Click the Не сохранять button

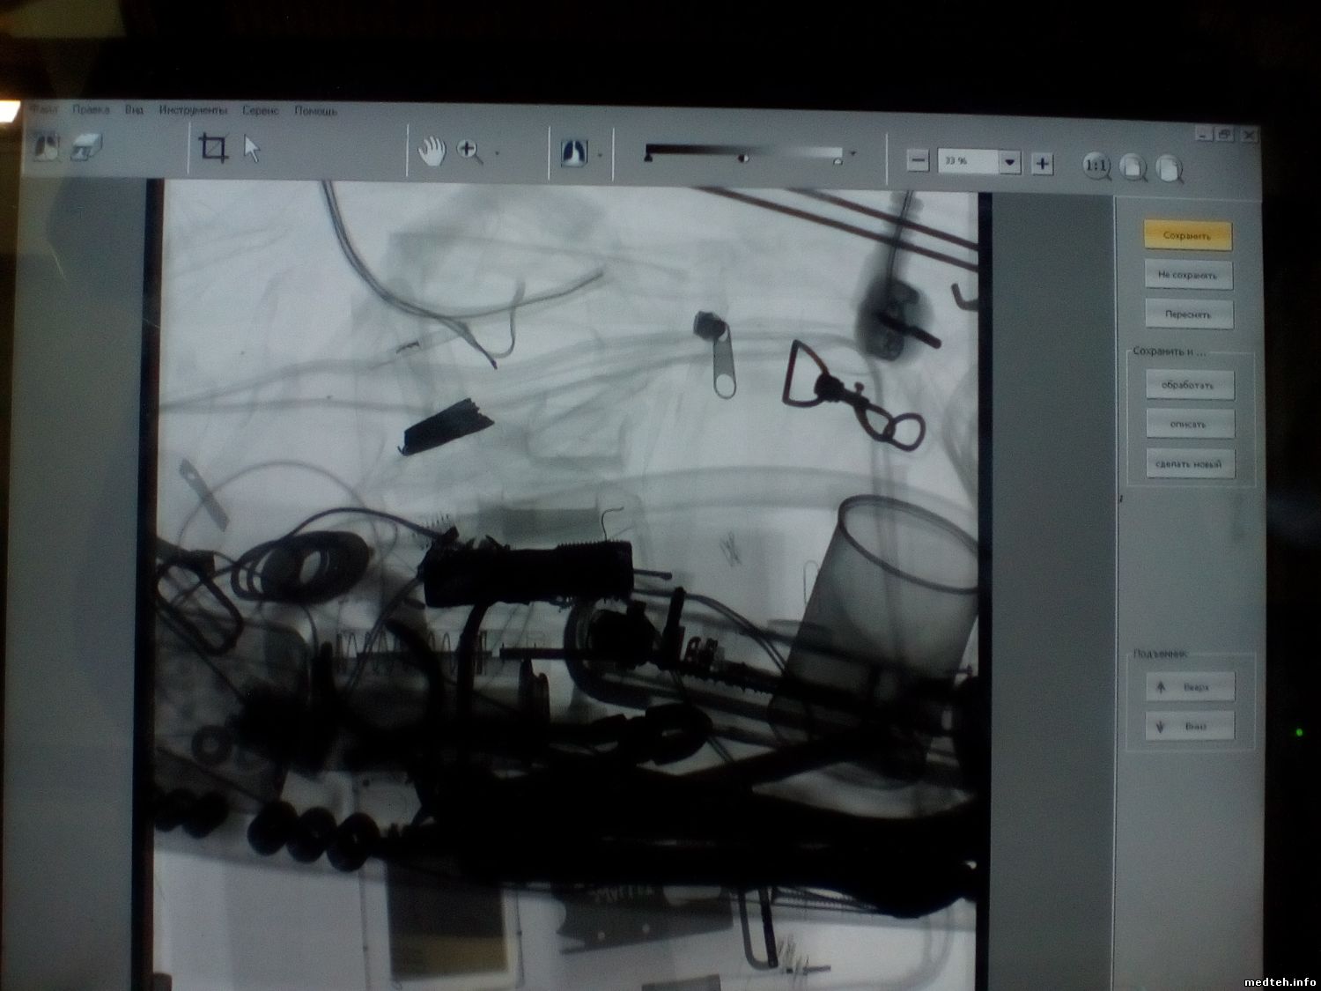pos(1188,275)
